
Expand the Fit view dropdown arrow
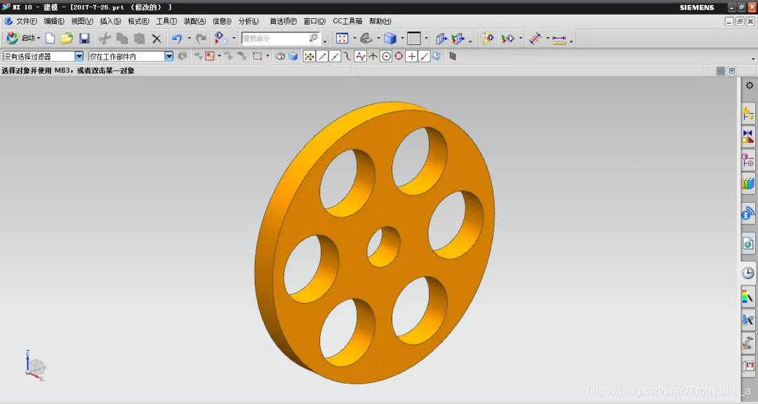pyautogui.click(x=354, y=38)
